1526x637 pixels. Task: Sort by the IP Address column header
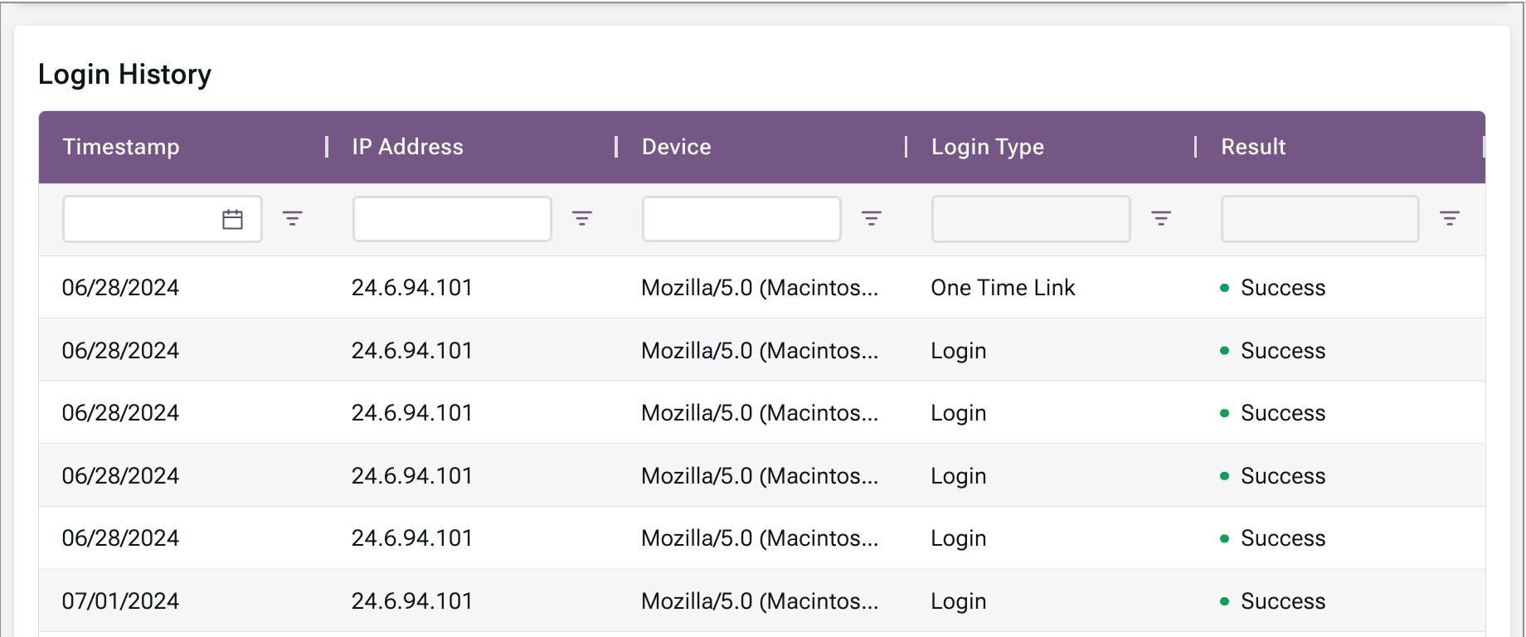pos(407,147)
